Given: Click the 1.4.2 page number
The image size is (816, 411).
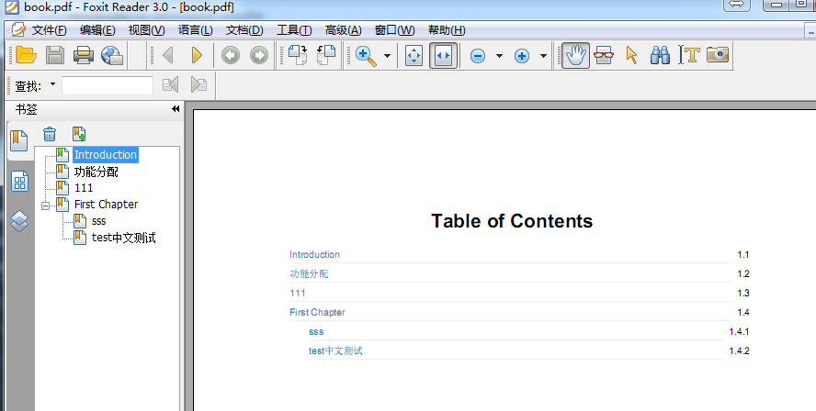Looking at the screenshot, I should coord(739,350).
